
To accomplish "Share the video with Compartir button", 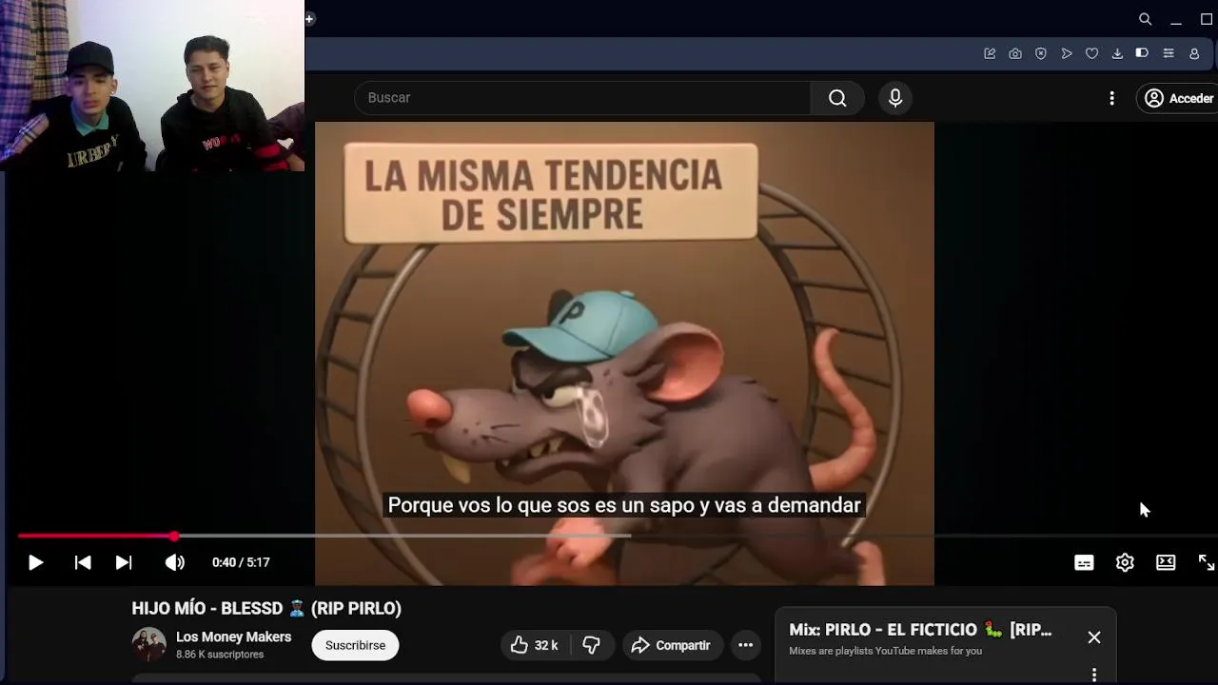I will [x=672, y=645].
